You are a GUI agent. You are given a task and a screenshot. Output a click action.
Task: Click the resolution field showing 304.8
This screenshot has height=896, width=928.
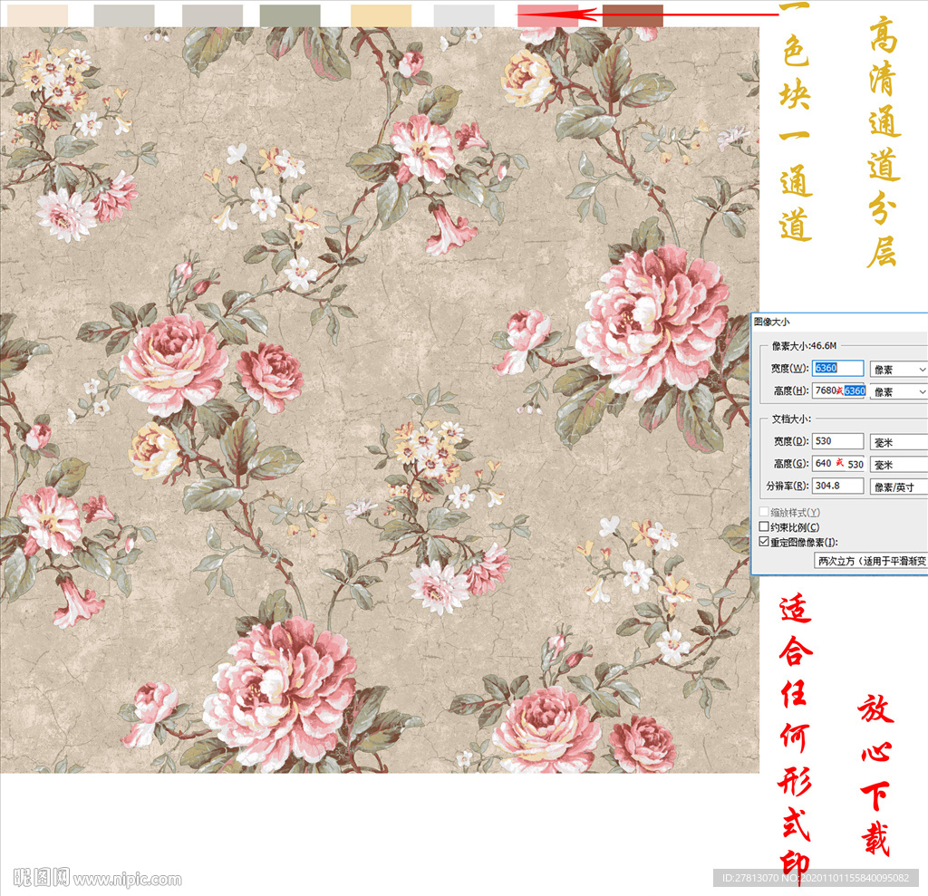click(x=837, y=485)
